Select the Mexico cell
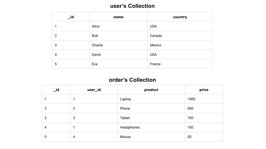 click(x=180, y=45)
